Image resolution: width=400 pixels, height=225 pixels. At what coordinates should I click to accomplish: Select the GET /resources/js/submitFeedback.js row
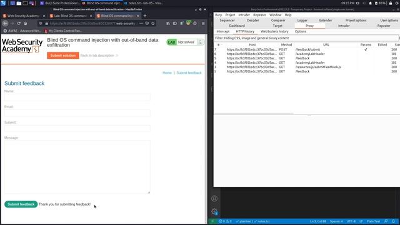[307, 67]
